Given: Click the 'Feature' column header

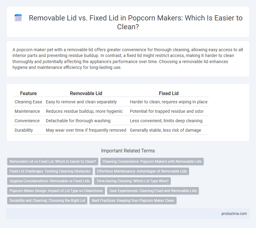Looking at the screenshot, I should [x=28, y=93].
